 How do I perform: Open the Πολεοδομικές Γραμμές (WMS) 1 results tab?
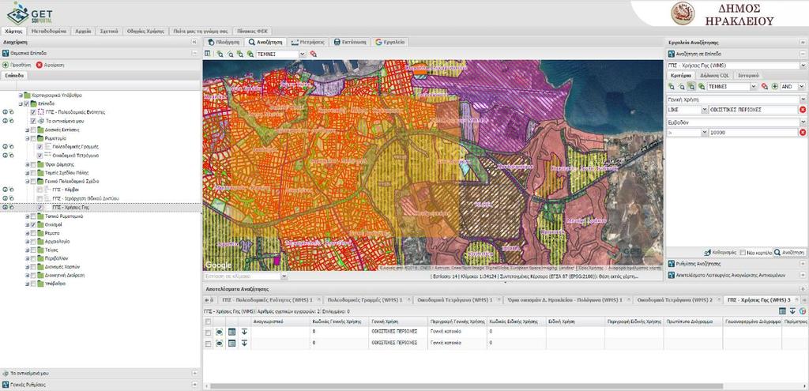(369, 299)
